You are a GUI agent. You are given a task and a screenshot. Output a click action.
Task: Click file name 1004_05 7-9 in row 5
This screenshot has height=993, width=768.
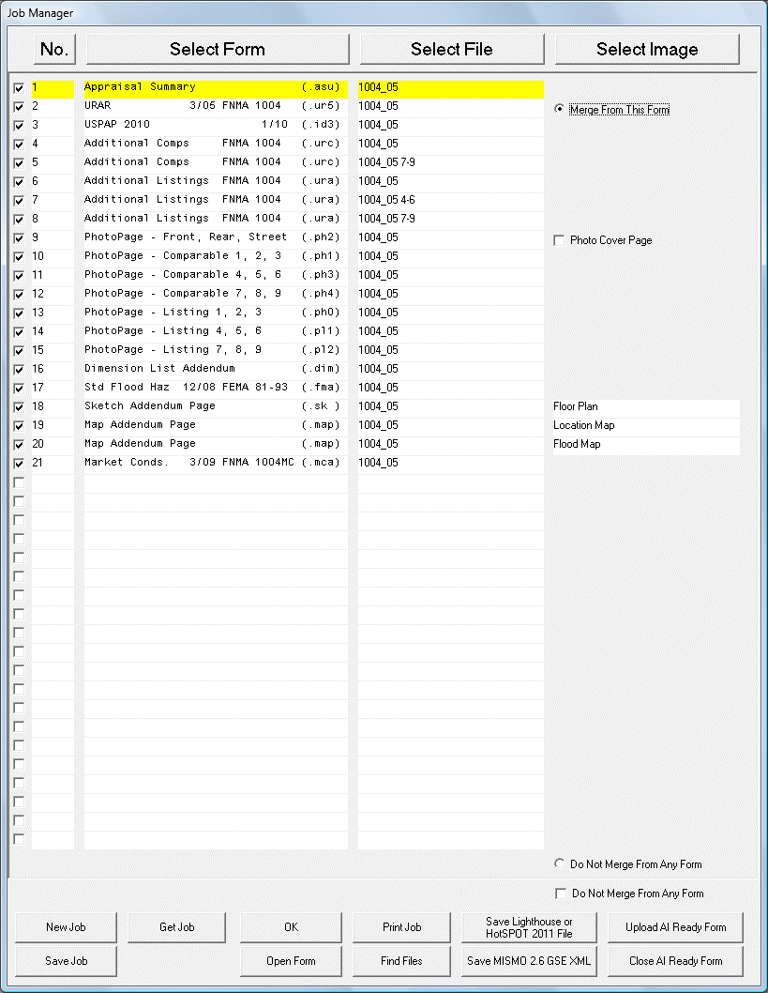[386, 162]
